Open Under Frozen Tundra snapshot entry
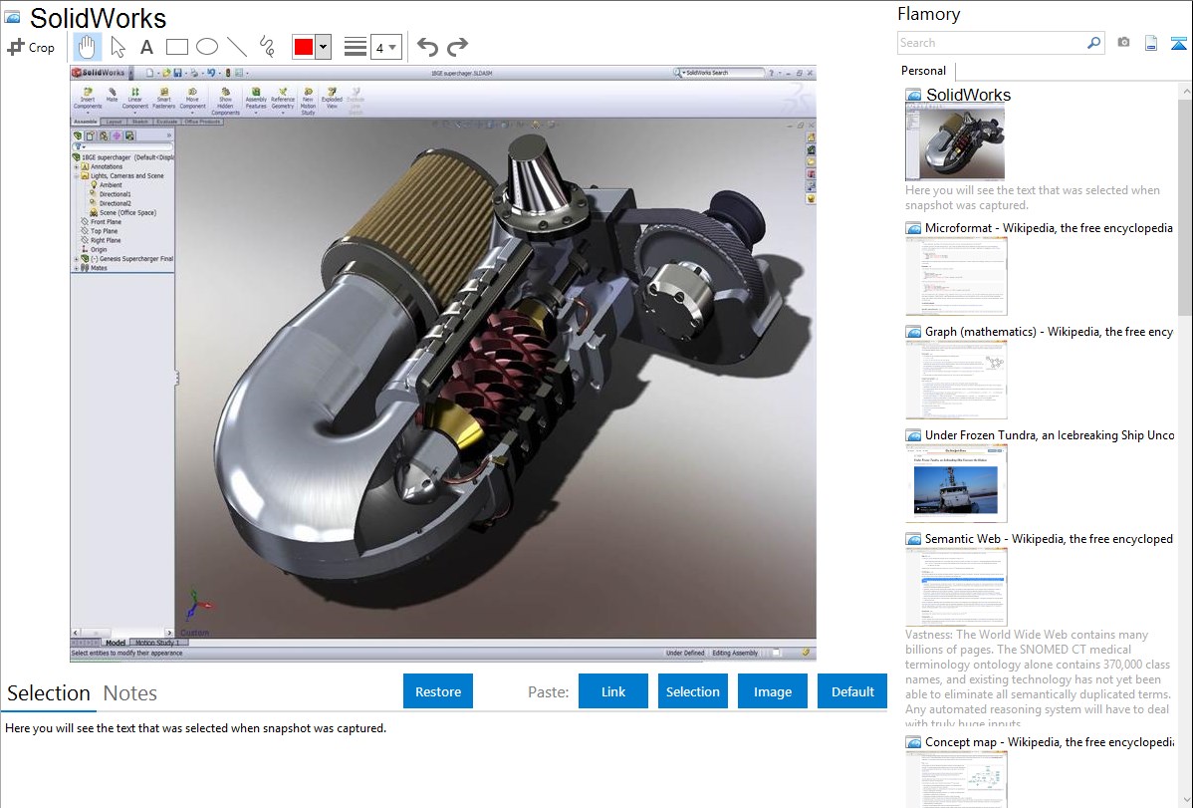Image resolution: width=1193 pixels, height=808 pixels. [1049, 434]
